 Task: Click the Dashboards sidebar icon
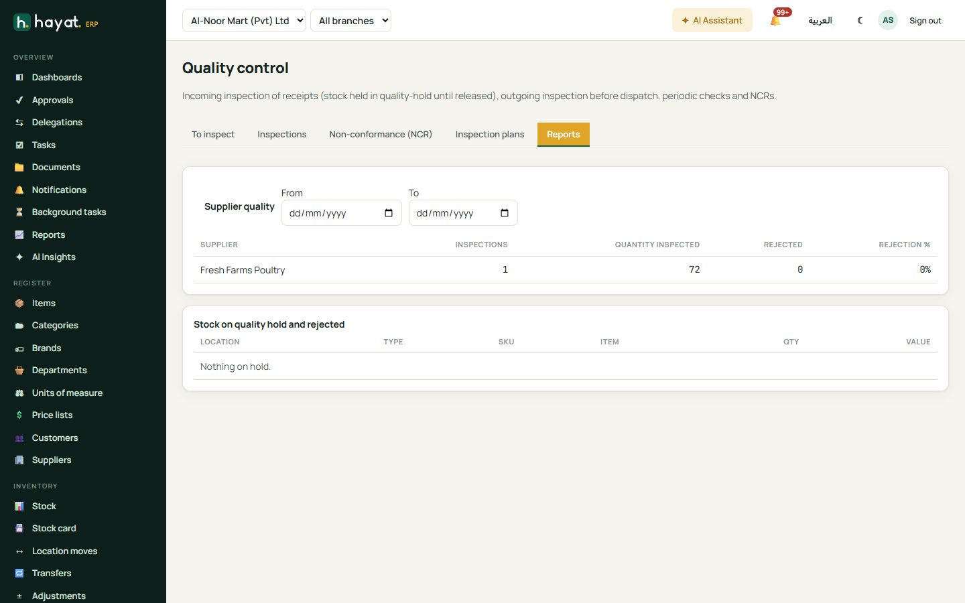[19, 78]
